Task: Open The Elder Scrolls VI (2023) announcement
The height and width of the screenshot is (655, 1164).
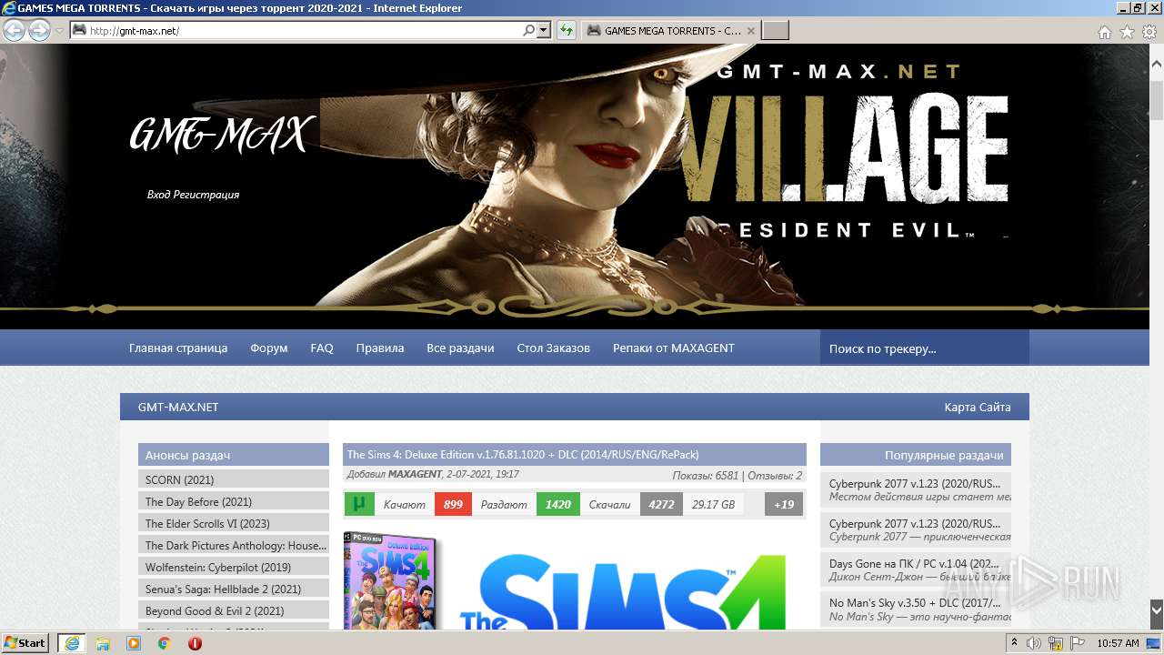Action: tap(234, 523)
